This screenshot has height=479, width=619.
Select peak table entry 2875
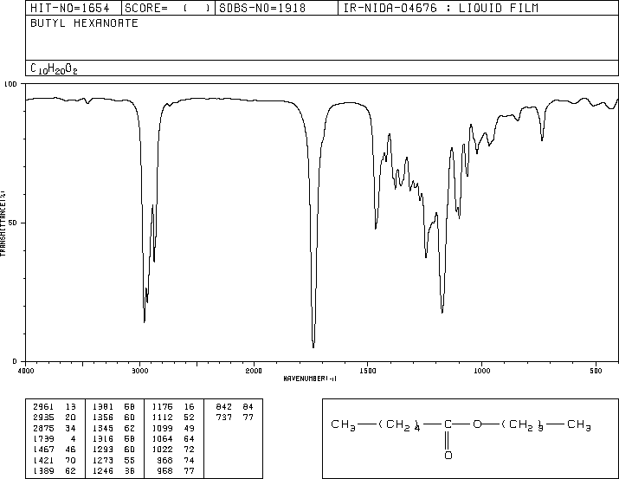click(x=43, y=428)
